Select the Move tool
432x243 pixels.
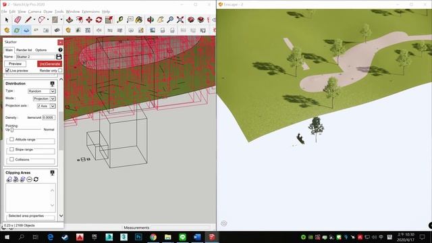tap(89, 20)
